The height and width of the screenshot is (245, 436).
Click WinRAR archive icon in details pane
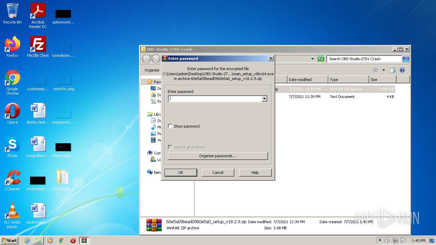pyautogui.click(x=154, y=225)
